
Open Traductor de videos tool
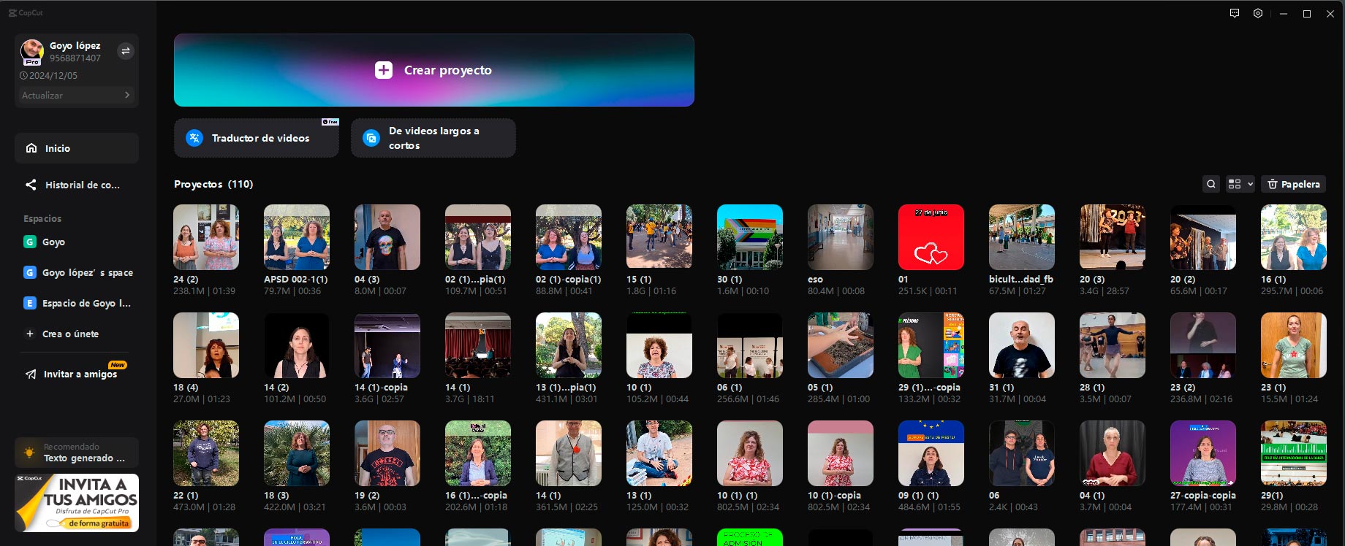click(x=257, y=138)
